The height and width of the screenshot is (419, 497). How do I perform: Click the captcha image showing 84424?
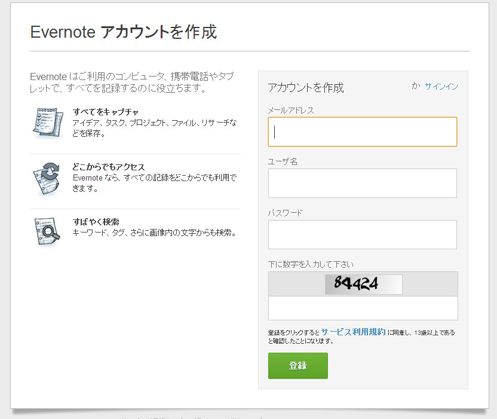pyautogui.click(x=363, y=284)
